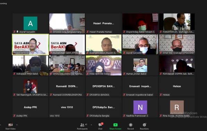Click 'DP2Kabp3a Ban...' center name text
Viewport: 207px width, 131px height.
coord(104,107)
